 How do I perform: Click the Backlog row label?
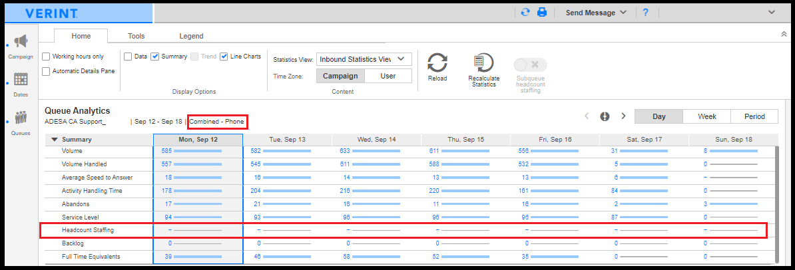73,243
